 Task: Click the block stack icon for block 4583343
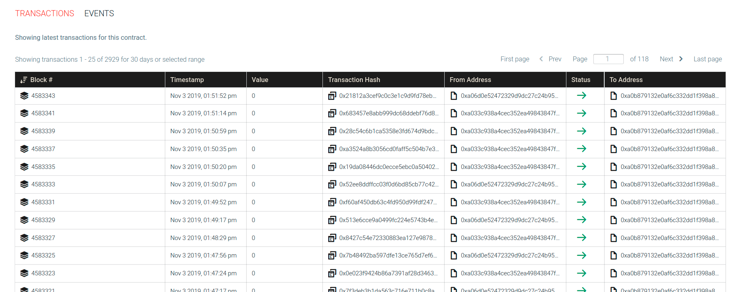point(24,96)
